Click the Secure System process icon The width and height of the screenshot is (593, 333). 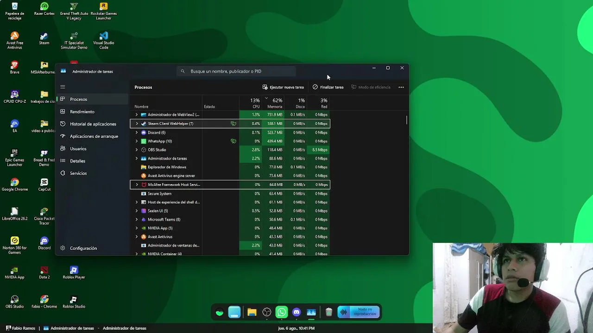click(144, 193)
